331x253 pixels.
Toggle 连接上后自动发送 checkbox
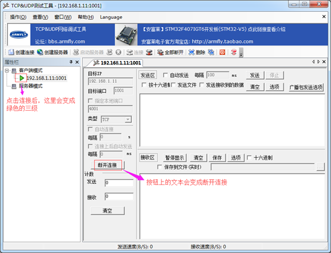[x=90, y=146]
